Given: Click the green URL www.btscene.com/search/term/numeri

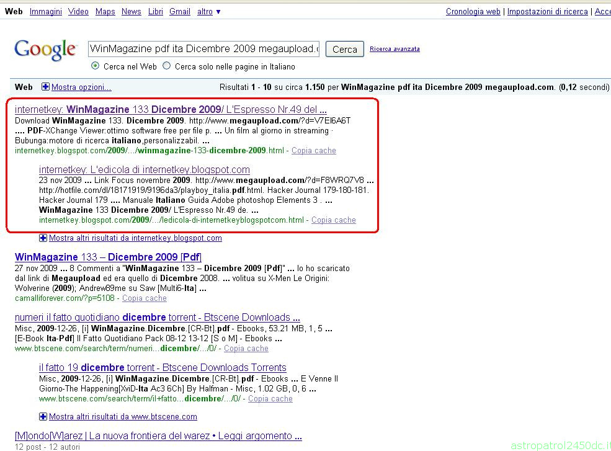Looking at the screenshot, I should pyautogui.click(x=115, y=349).
